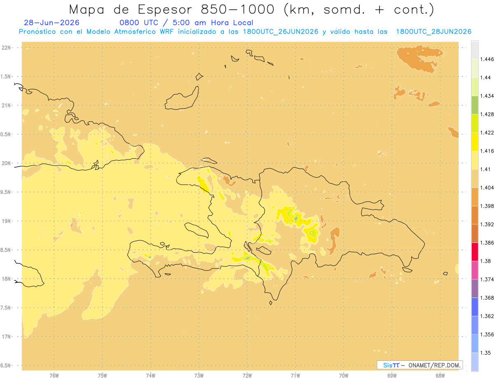Click the legend value "1.44"
The width and height of the screenshot is (494, 381).
coord(486,78)
